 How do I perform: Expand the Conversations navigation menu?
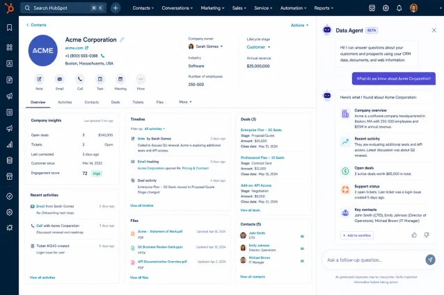[177, 8]
